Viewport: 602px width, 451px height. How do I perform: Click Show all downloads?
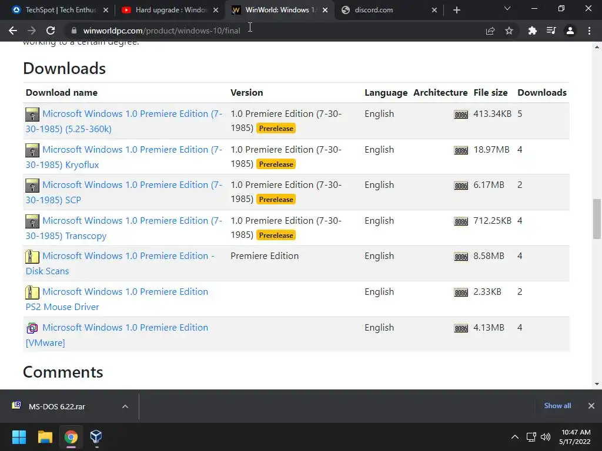tap(557, 406)
